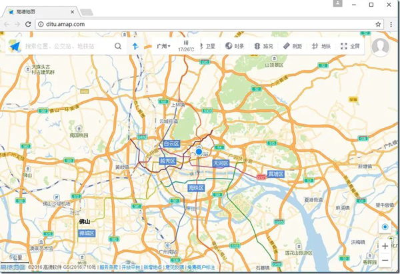The width and height of the screenshot is (400, 274).
Task: Open the 服务条款 terms link
Action: point(109,267)
